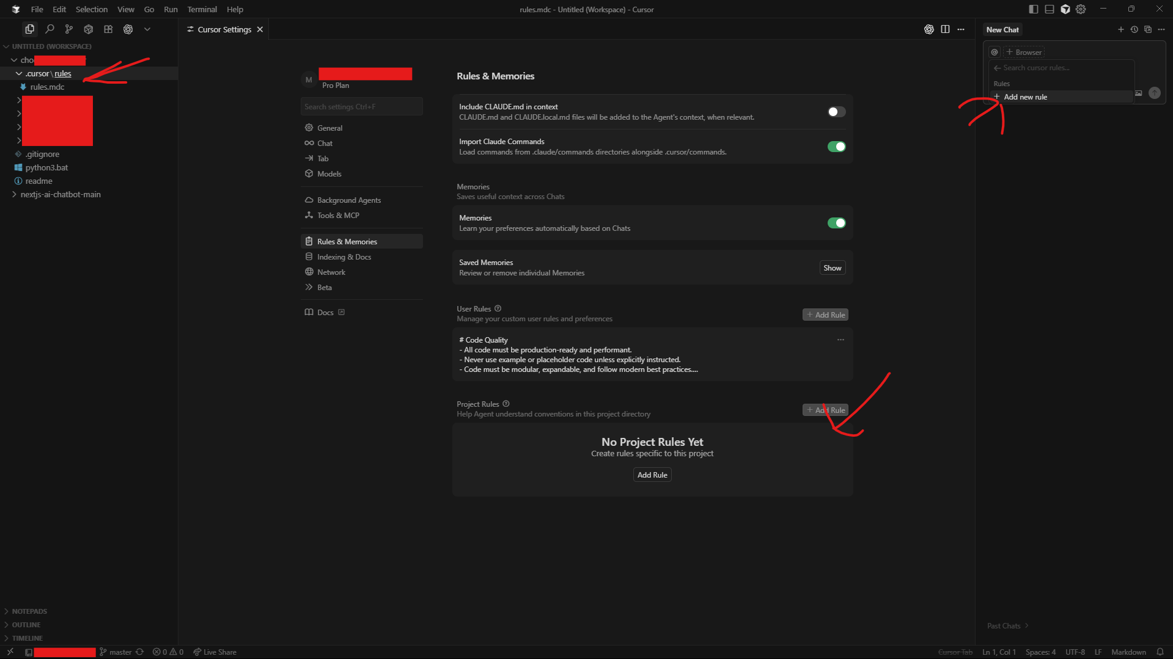Click sync changes icon next to master
This screenshot has width=1173, height=659.
point(139,652)
